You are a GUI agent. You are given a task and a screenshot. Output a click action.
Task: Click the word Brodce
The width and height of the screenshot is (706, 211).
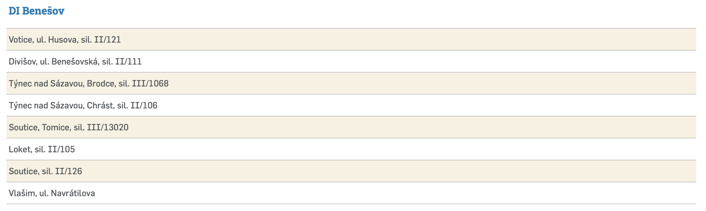point(101,84)
